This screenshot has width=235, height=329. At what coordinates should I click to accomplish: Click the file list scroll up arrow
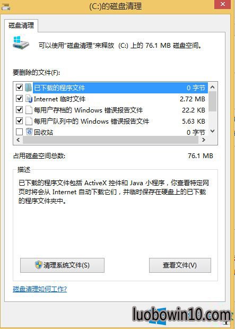coord(213,87)
